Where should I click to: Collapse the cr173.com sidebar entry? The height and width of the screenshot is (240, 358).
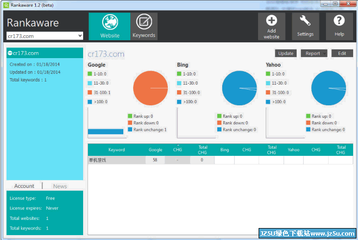[x=10, y=53]
